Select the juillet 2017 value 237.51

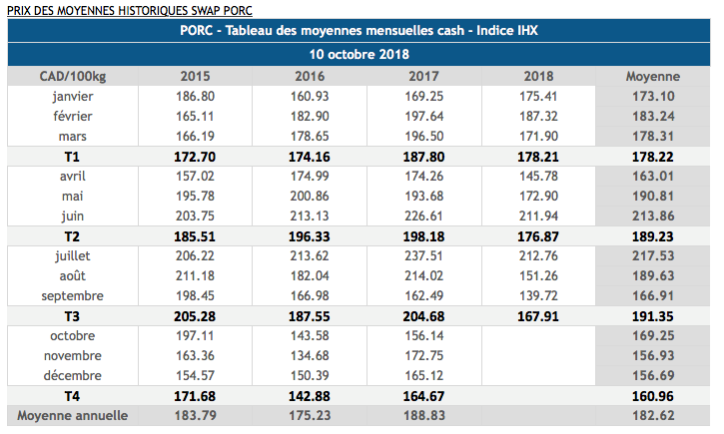[424, 256]
